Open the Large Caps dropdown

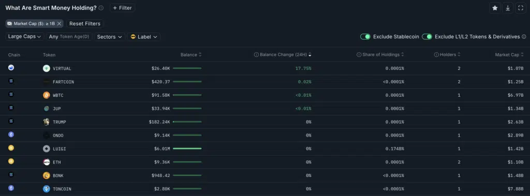(25, 37)
